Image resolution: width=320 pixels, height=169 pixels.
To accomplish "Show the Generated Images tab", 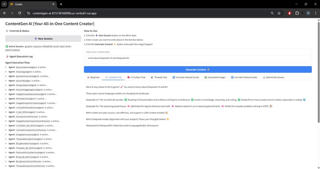I will 215,77.
